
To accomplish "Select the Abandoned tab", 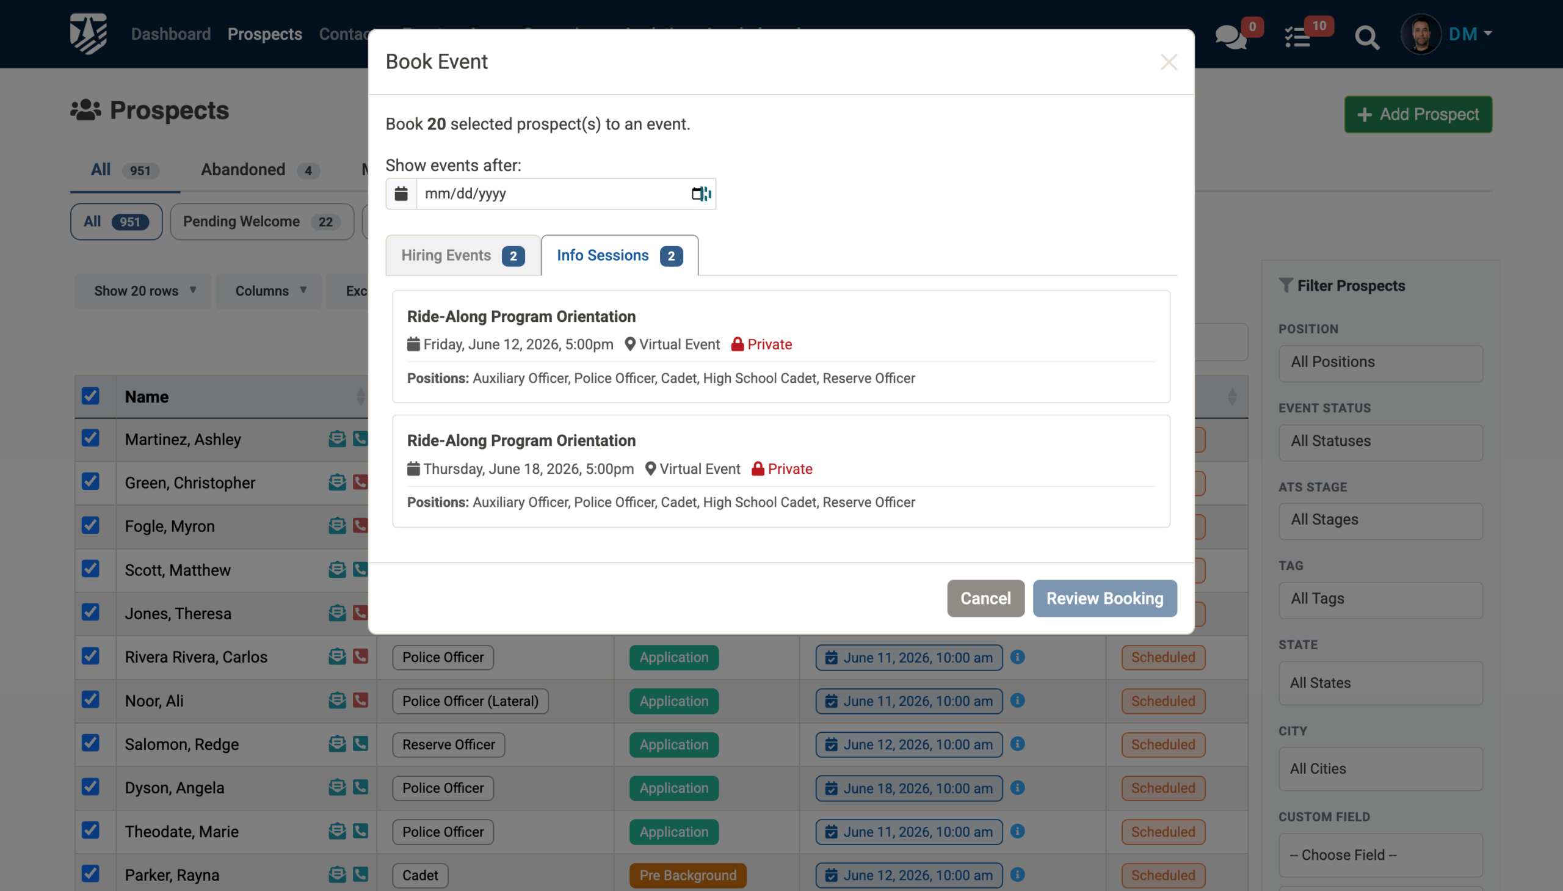I will coord(260,170).
